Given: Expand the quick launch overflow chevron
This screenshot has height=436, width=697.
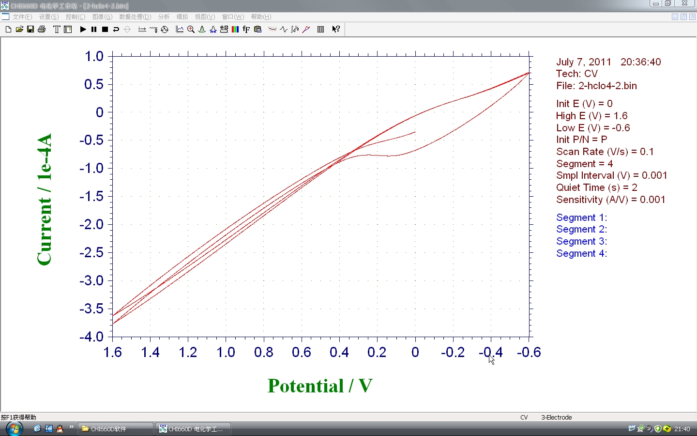Looking at the screenshot, I should point(72,427).
